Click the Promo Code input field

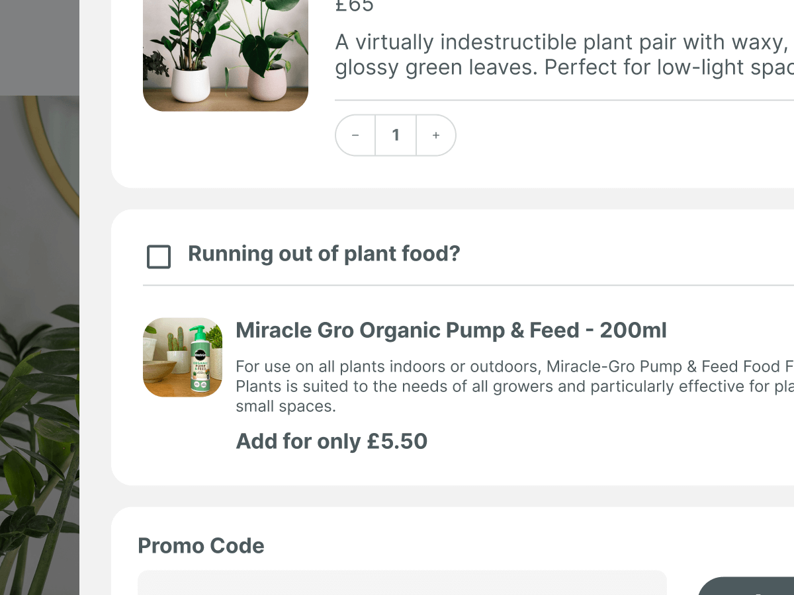coord(401,583)
